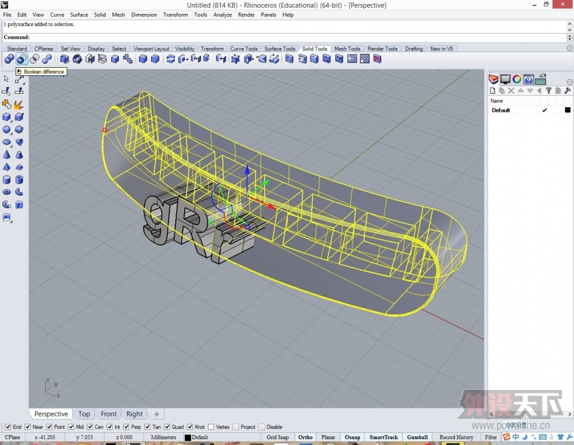Enable the Project osnap checkbox

[x=235, y=426]
